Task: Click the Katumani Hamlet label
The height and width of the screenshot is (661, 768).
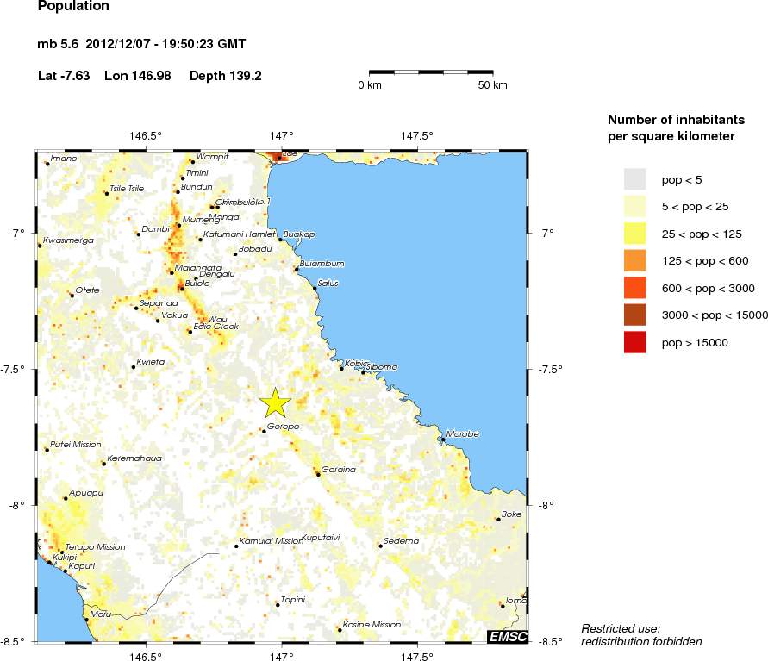Action: (240, 234)
